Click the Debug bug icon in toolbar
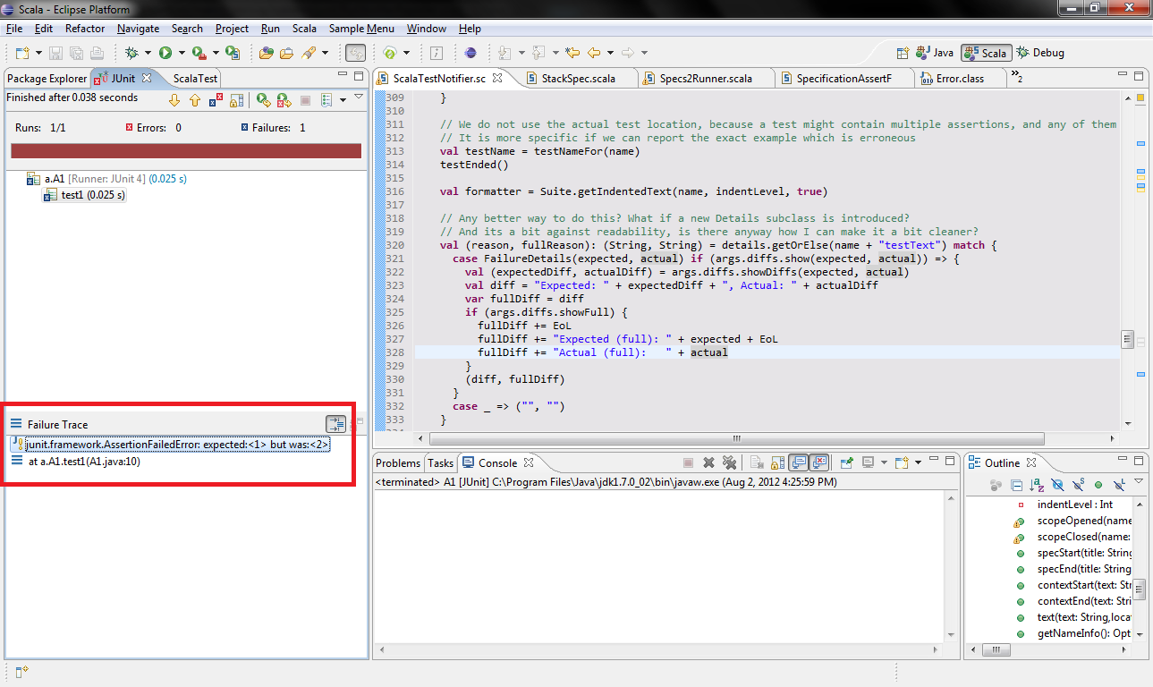 pos(131,53)
